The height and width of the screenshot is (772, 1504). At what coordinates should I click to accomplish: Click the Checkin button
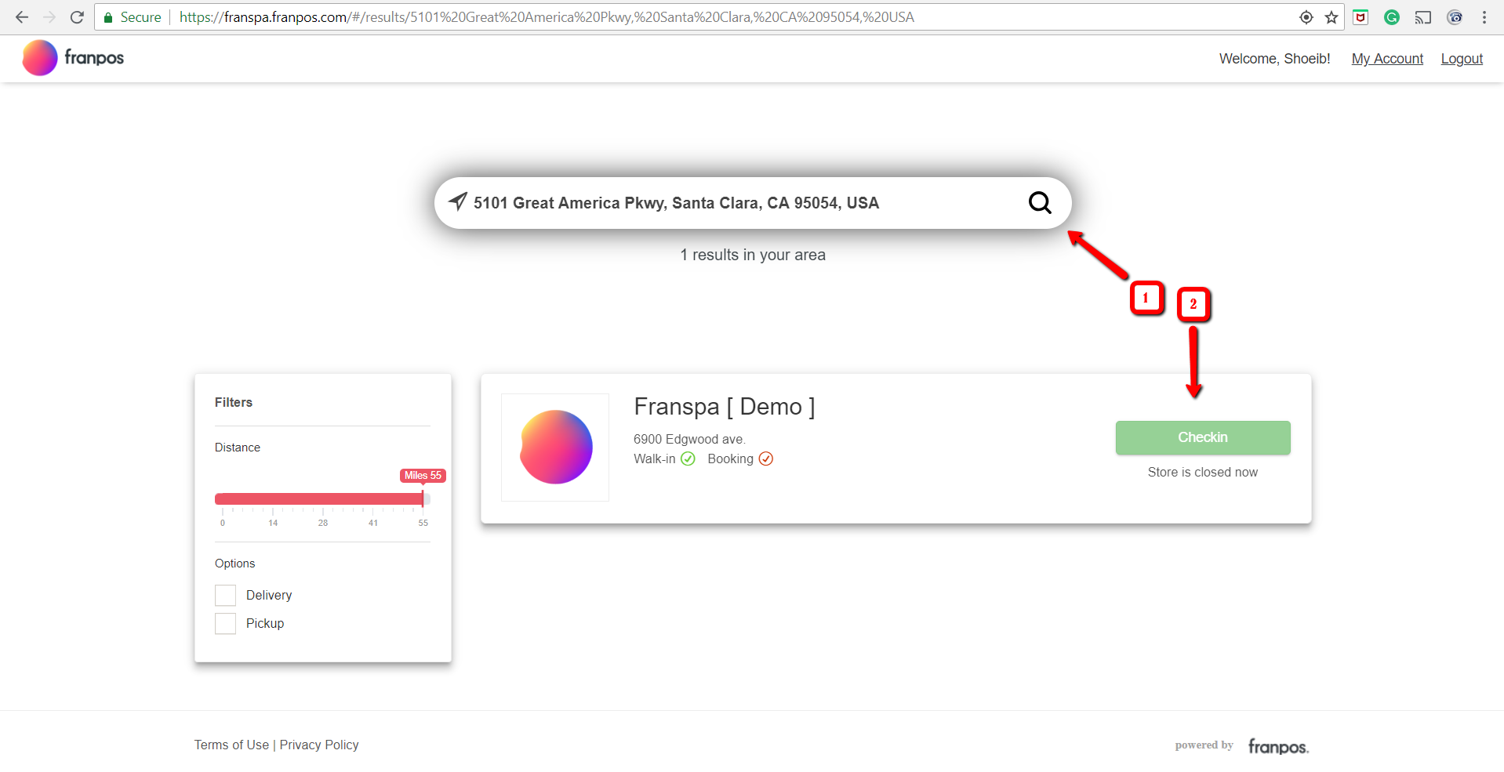pos(1203,437)
